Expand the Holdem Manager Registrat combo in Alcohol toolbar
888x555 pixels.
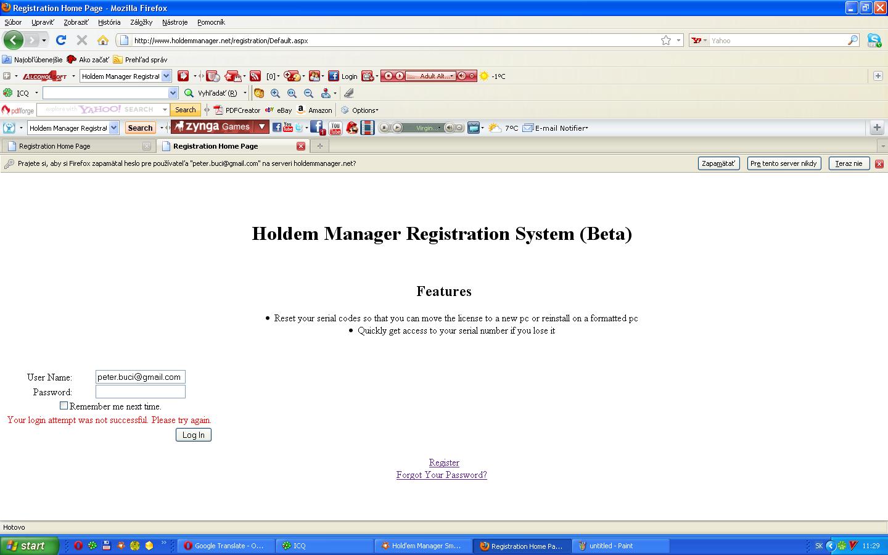[x=166, y=76]
